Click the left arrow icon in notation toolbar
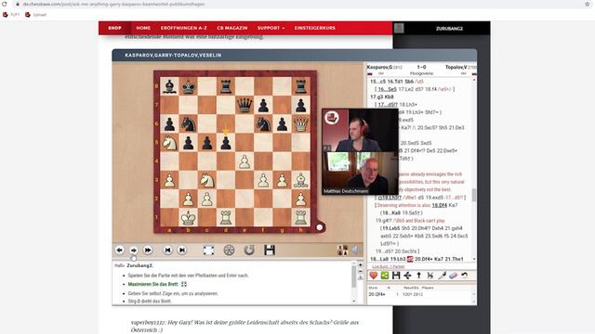 click(x=407, y=276)
